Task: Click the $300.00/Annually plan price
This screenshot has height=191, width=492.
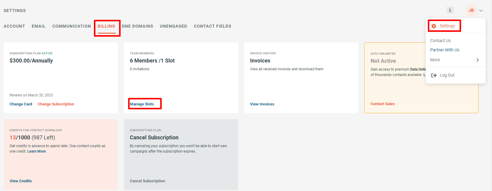Action: coord(31,61)
